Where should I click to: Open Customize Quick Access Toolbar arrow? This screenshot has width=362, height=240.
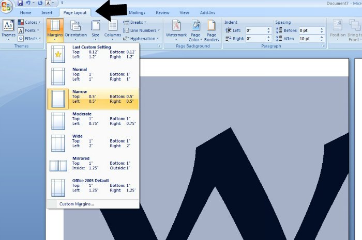(x=62, y=3)
